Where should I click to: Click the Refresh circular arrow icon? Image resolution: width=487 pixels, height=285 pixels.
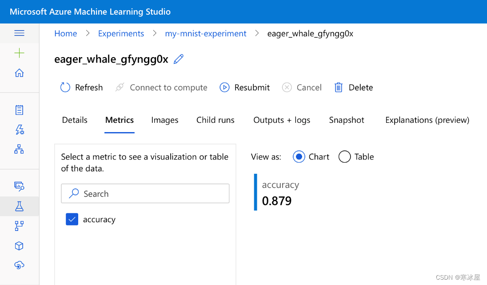coord(65,87)
